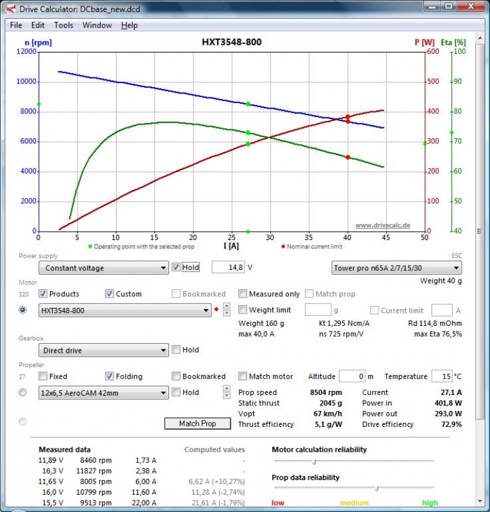This screenshot has width=490, height=512.
Task: Click the motor selection stepper arrows
Action: [226, 310]
